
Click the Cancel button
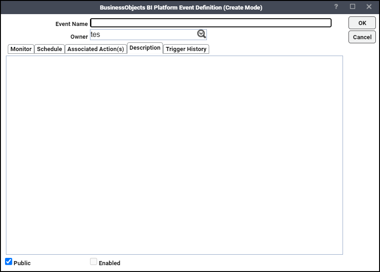362,37
